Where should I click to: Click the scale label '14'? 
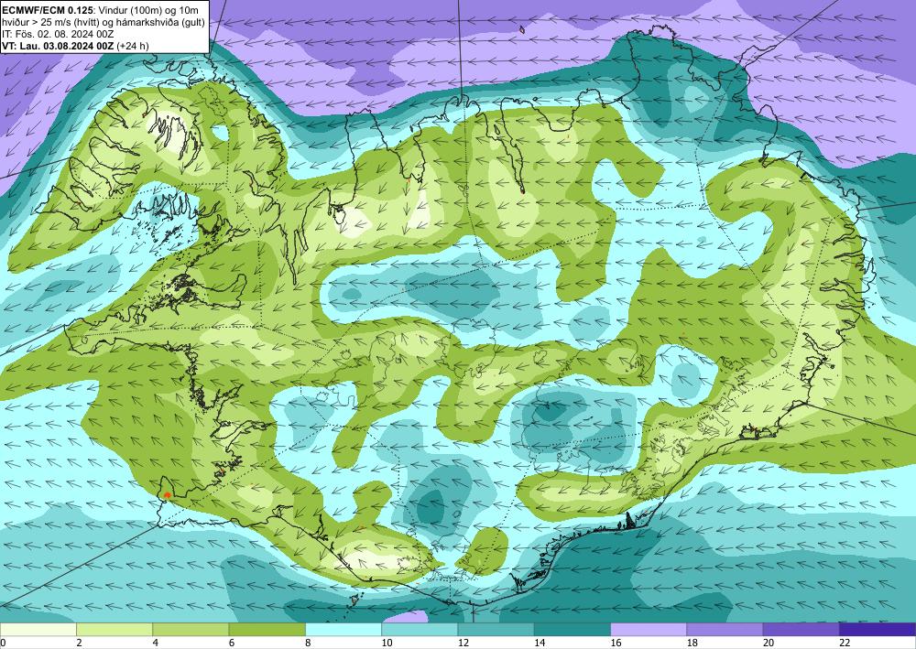point(540,644)
